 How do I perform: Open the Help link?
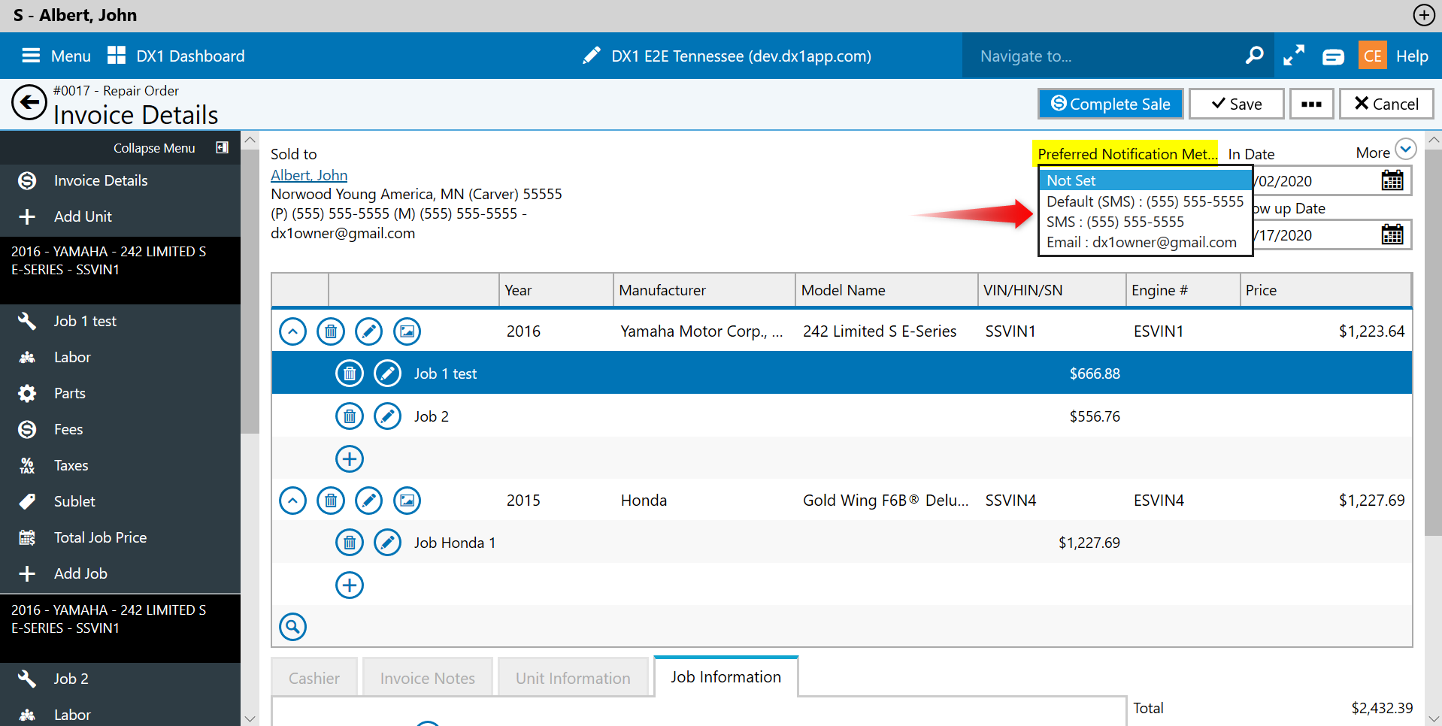click(x=1412, y=56)
